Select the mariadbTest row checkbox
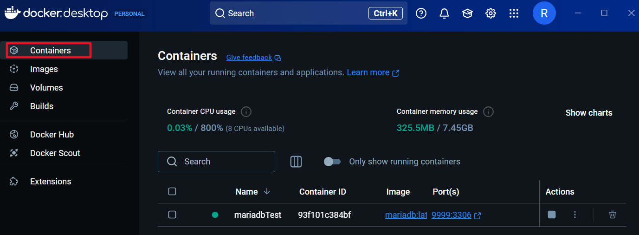The image size is (639, 235). pos(172,215)
